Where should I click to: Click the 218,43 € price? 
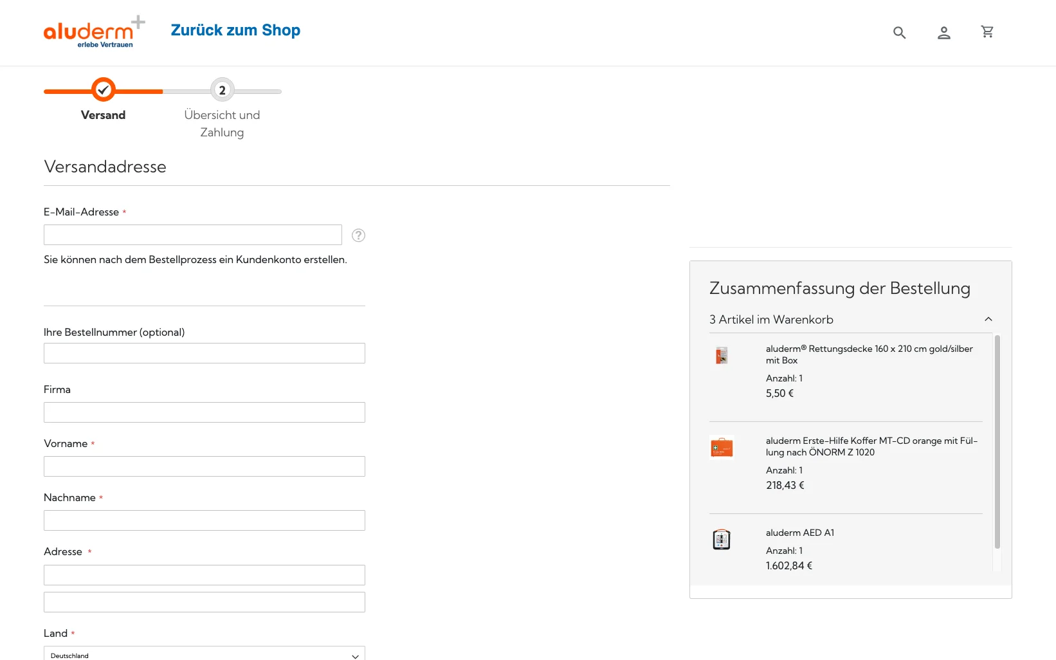click(785, 486)
